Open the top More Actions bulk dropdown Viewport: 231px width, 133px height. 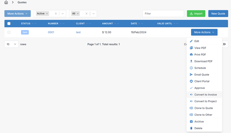[x=17, y=14]
